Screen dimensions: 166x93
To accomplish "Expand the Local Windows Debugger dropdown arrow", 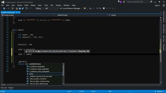I will click(81, 9).
